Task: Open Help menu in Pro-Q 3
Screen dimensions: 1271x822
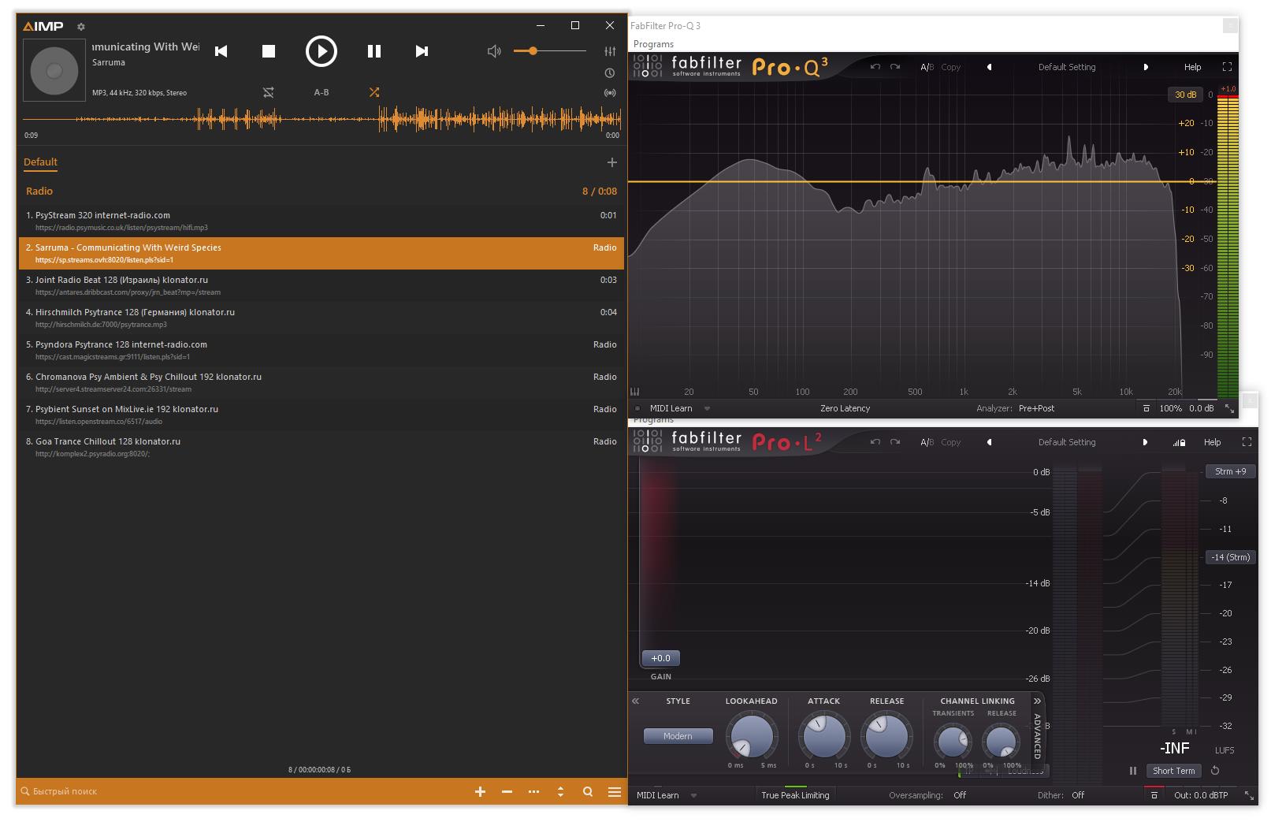Action: tap(1193, 67)
